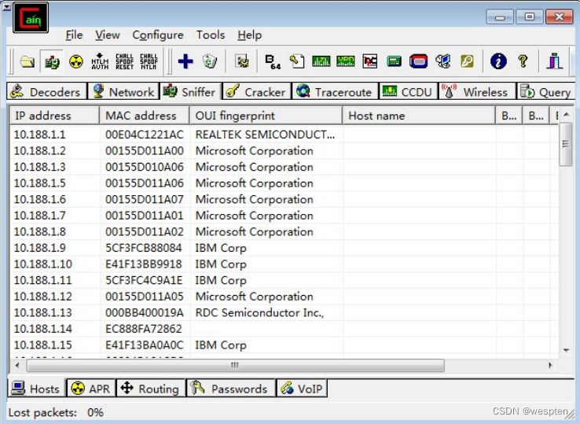The width and height of the screenshot is (580, 424).
Task: Open the window system menu arrow
Action: (6, 6)
